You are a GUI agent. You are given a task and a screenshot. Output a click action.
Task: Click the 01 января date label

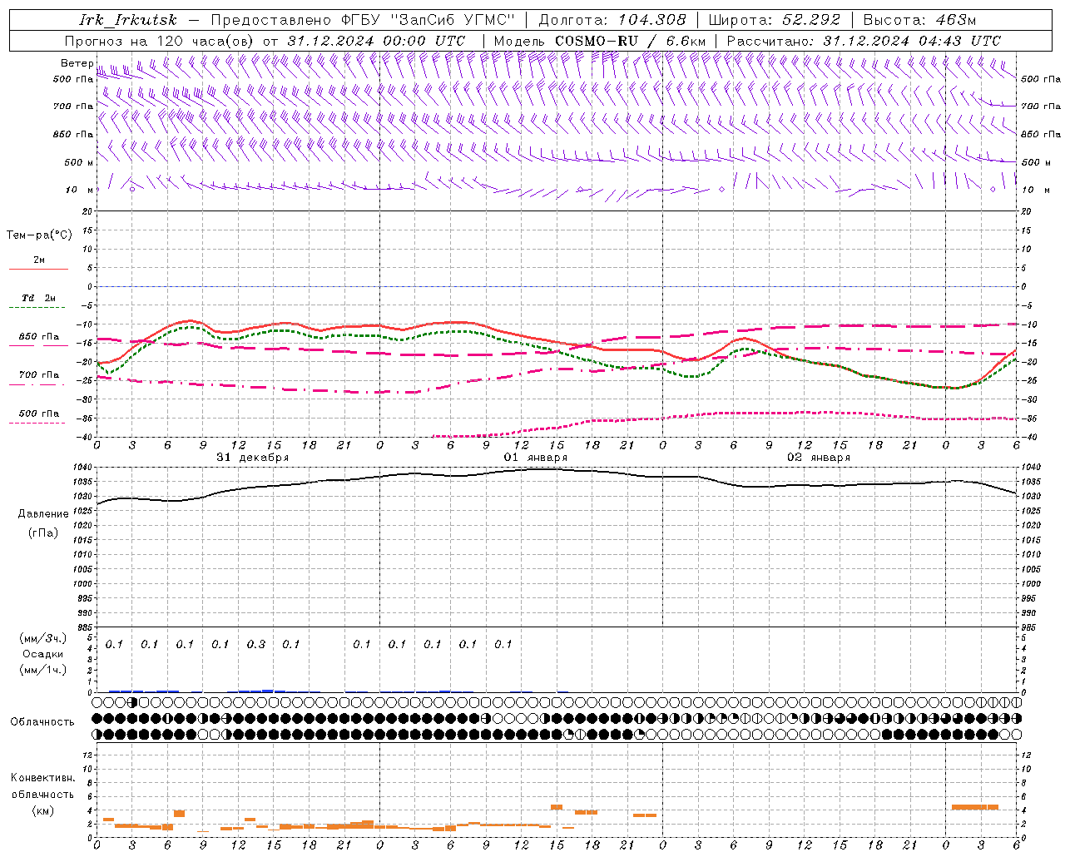click(536, 458)
